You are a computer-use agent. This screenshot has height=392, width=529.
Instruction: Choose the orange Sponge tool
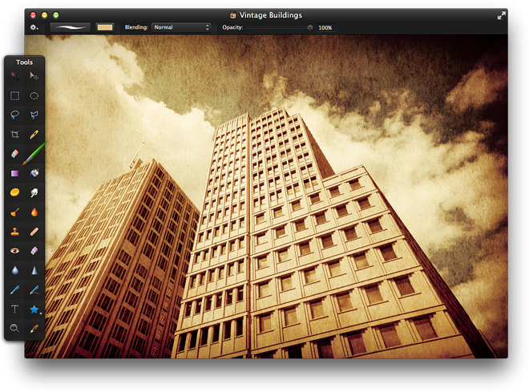tap(14, 192)
